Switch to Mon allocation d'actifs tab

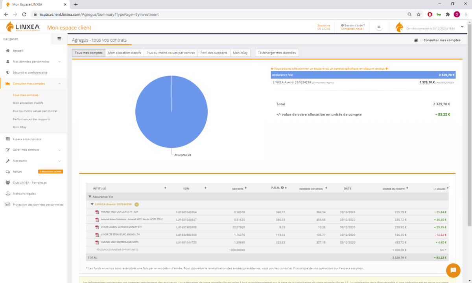[x=124, y=53]
